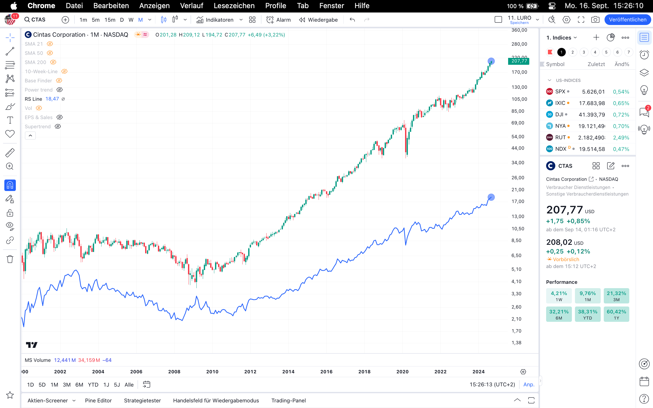Toggle visibility of the Vol indicator
Image resolution: width=653 pixels, height=408 pixels.
coord(39,108)
